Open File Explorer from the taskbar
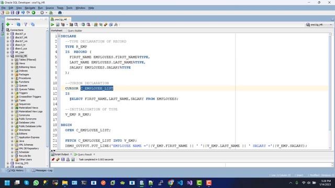 (x=65, y=183)
